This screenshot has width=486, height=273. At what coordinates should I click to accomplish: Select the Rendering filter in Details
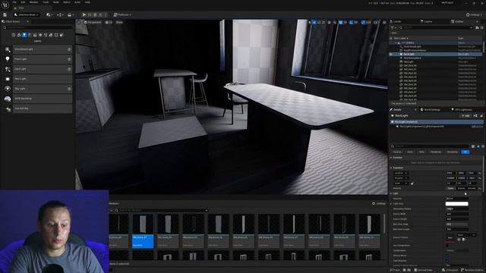[436, 152]
